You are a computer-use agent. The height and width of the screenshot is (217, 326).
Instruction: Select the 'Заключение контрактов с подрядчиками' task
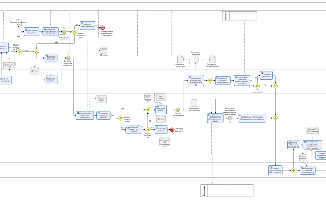(196, 81)
